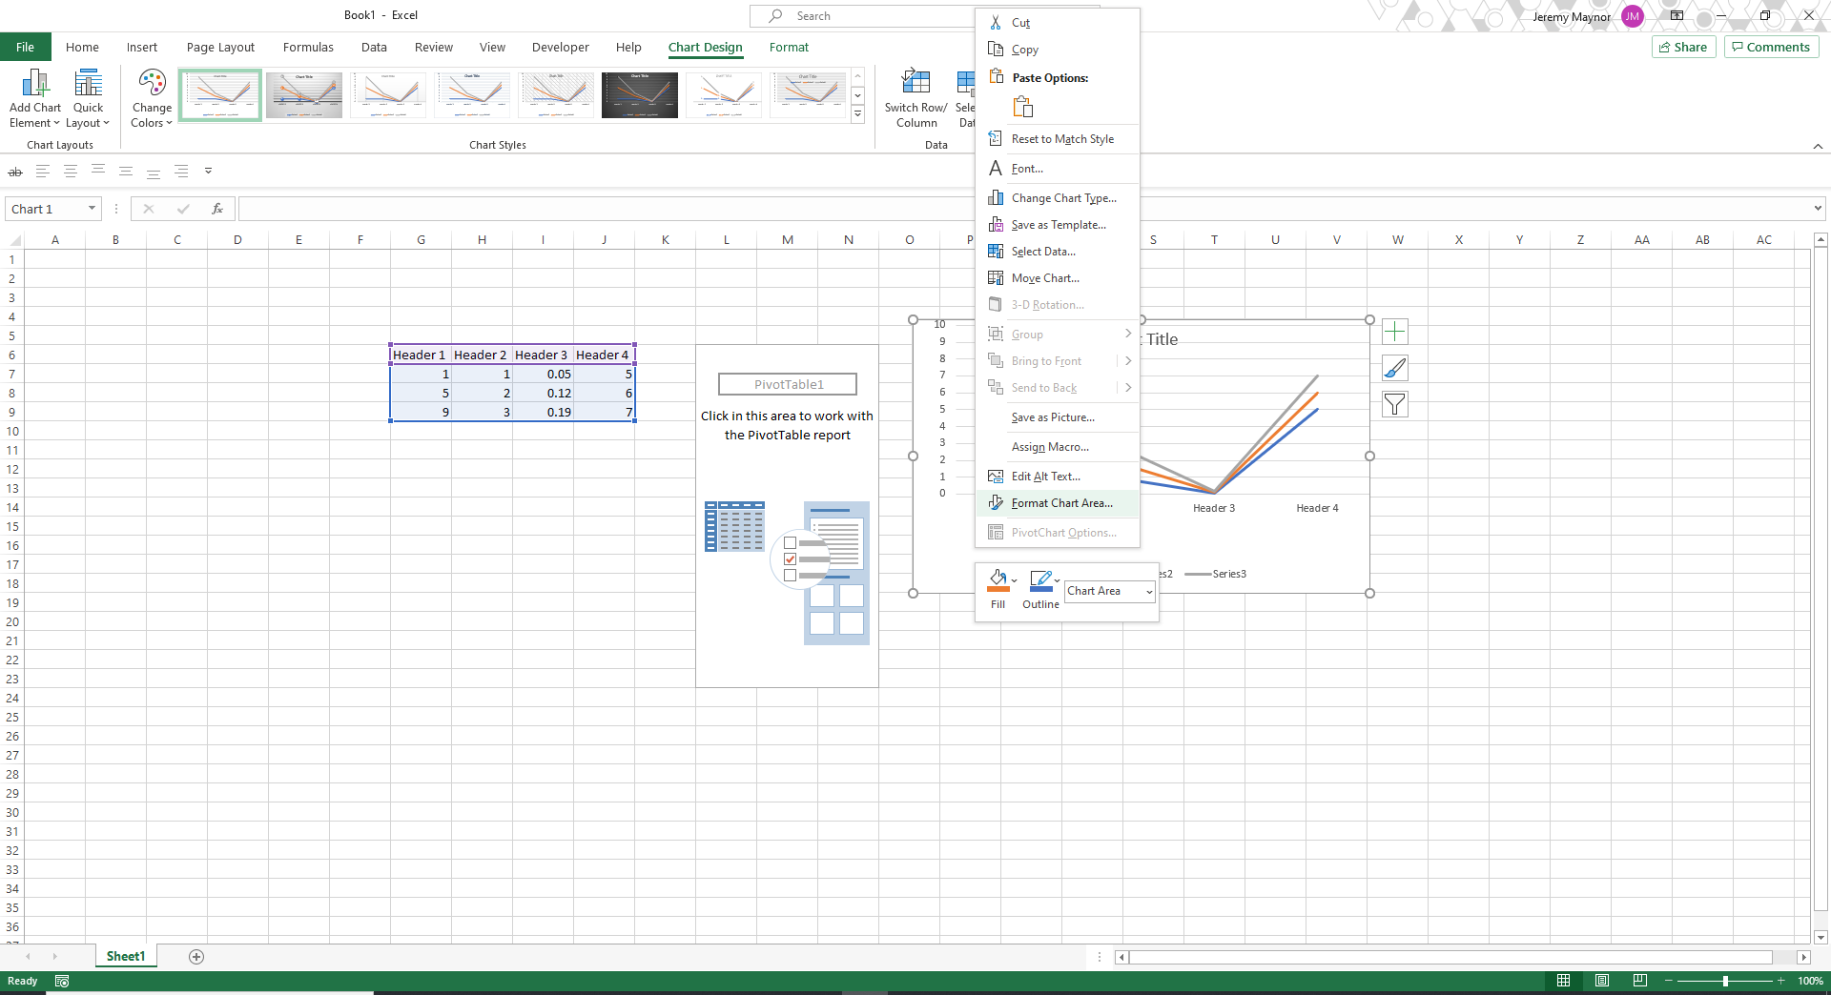Screen dimensions: 1831x995
Task: Collapse the ribbon with the chevron
Action: coord(1818,146)
